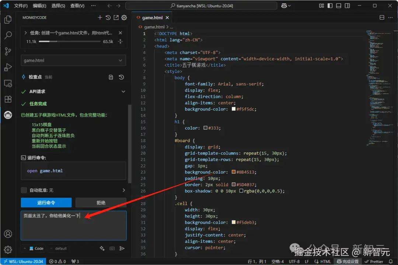Click game.html in the breadcrumb
Viewport: 398px width, 265px height.
(x=154, y=27)
